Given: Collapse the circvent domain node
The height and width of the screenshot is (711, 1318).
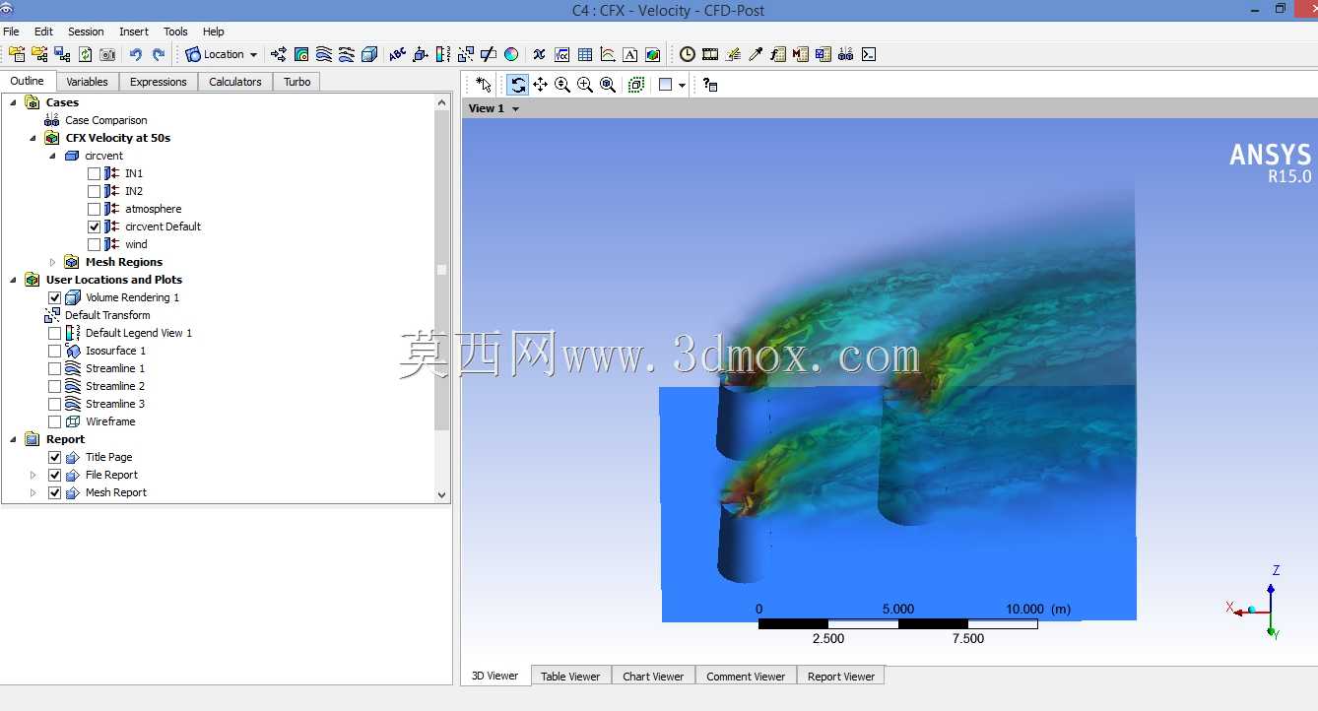Looking at the screenshot, I should (53, 156).
